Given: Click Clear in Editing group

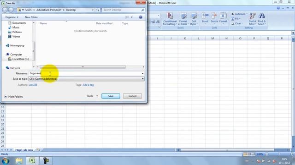Looking at the screenshot, I should tap(237, 23).
